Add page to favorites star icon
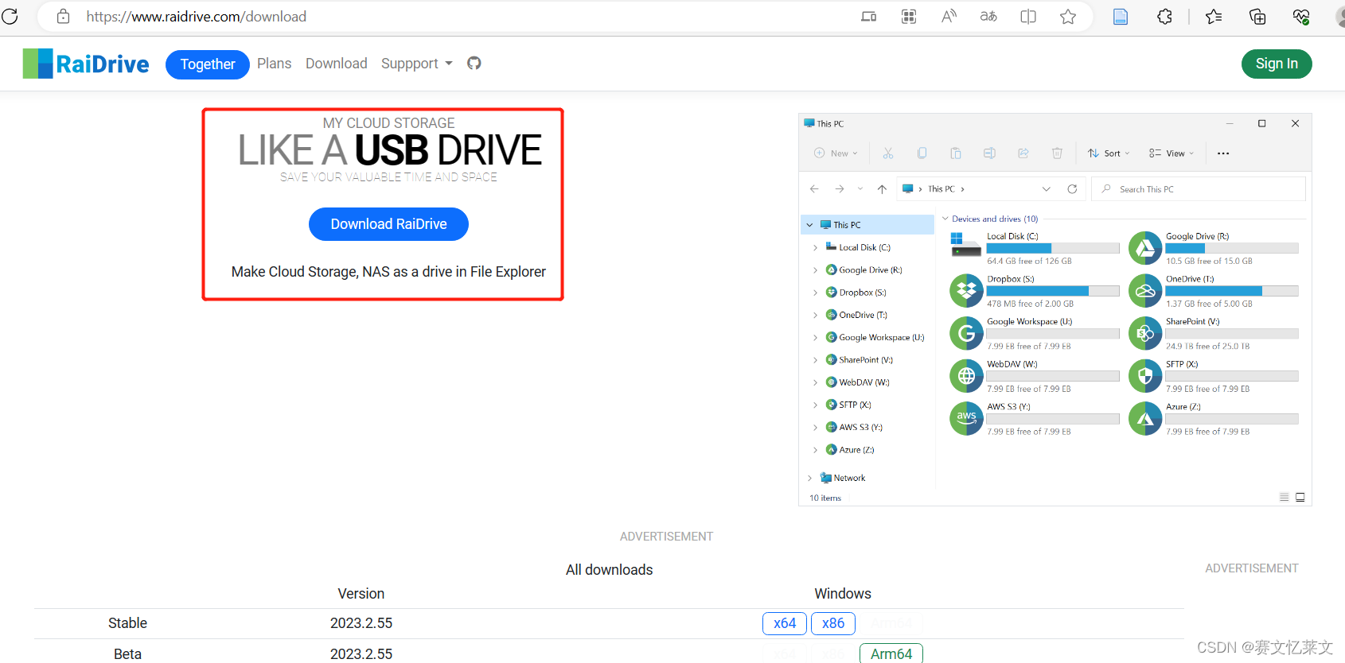Screen dimensions: 1345x663 click(1068, 16)
